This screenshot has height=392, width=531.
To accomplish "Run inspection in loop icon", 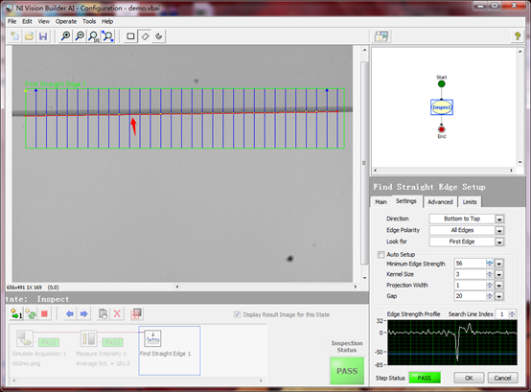I will (x=31, y=314).
